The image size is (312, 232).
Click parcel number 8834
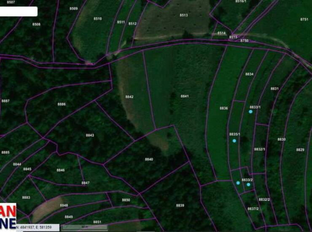(249, 74)
